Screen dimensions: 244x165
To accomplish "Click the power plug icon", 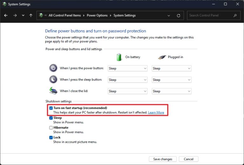I will point(162,57).
